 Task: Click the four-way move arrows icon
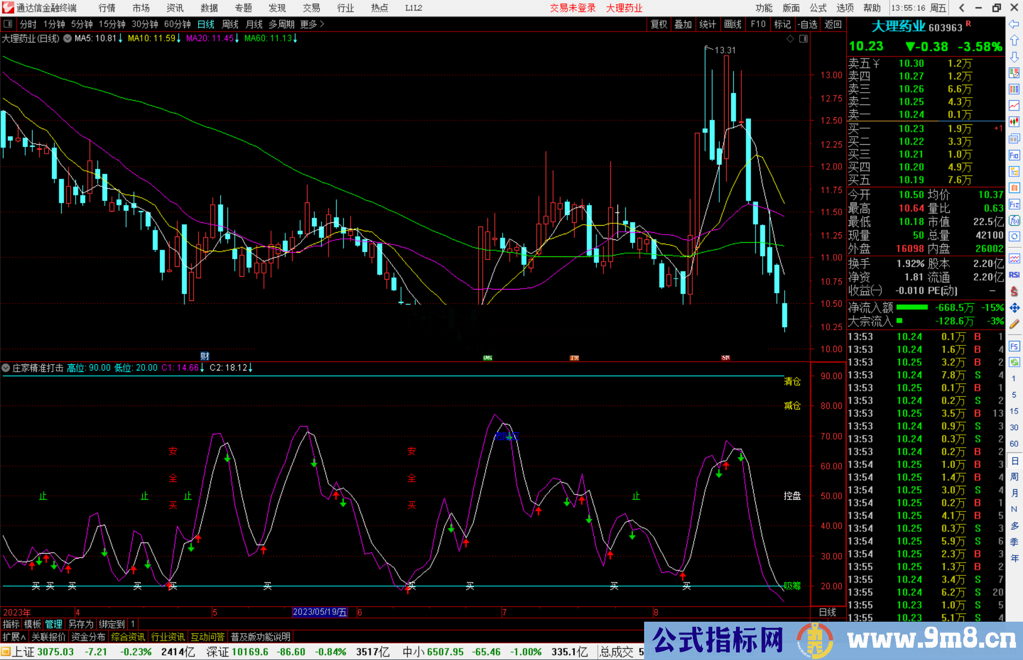[x=1014, y=308]
